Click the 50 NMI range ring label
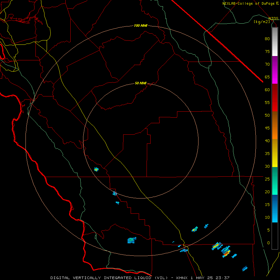 pos(141,83)
